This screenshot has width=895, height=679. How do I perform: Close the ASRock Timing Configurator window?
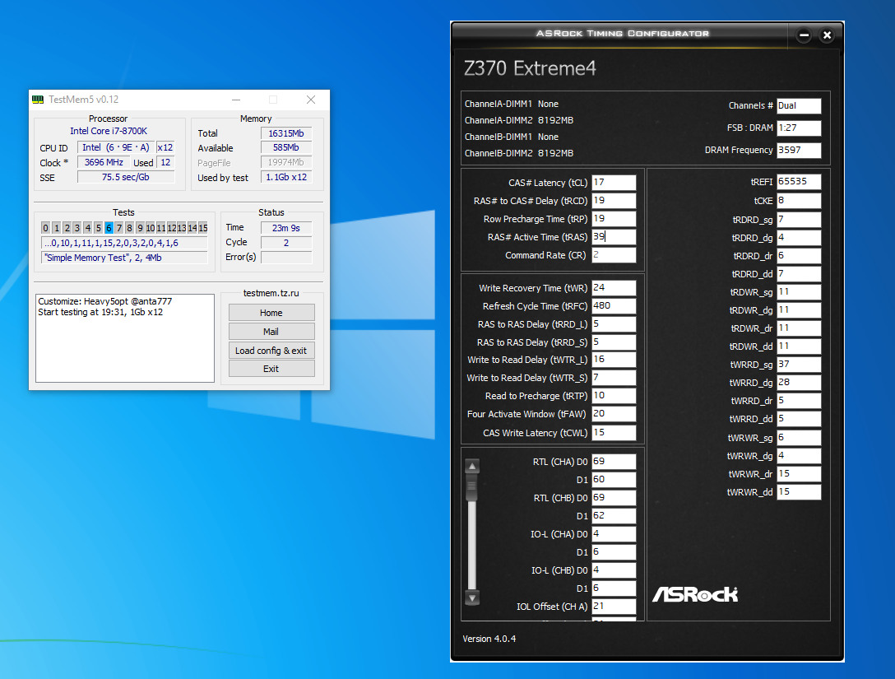pyautogui.click(x=827, y=35)
